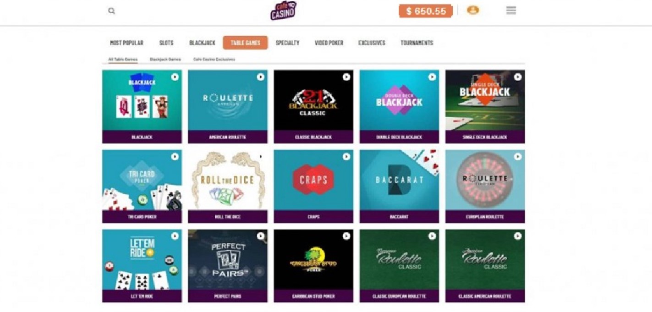Go to the Cafe Casino logo home
Screen dimensions: 652x312
[283, 11]
